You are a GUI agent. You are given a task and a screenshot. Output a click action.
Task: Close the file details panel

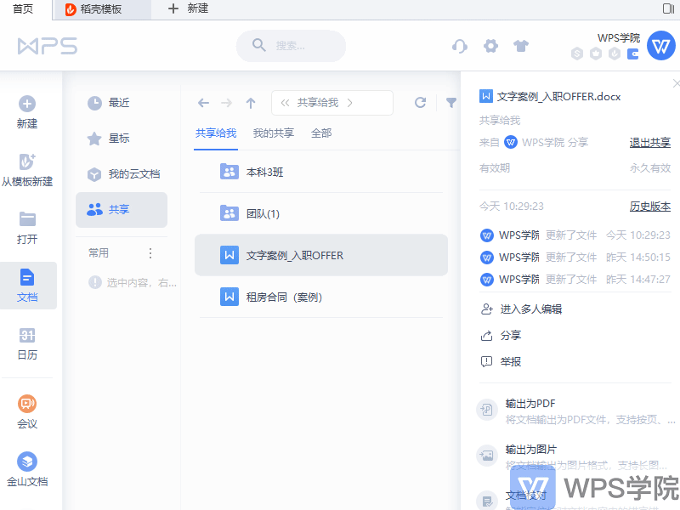(x=676, y=82)
